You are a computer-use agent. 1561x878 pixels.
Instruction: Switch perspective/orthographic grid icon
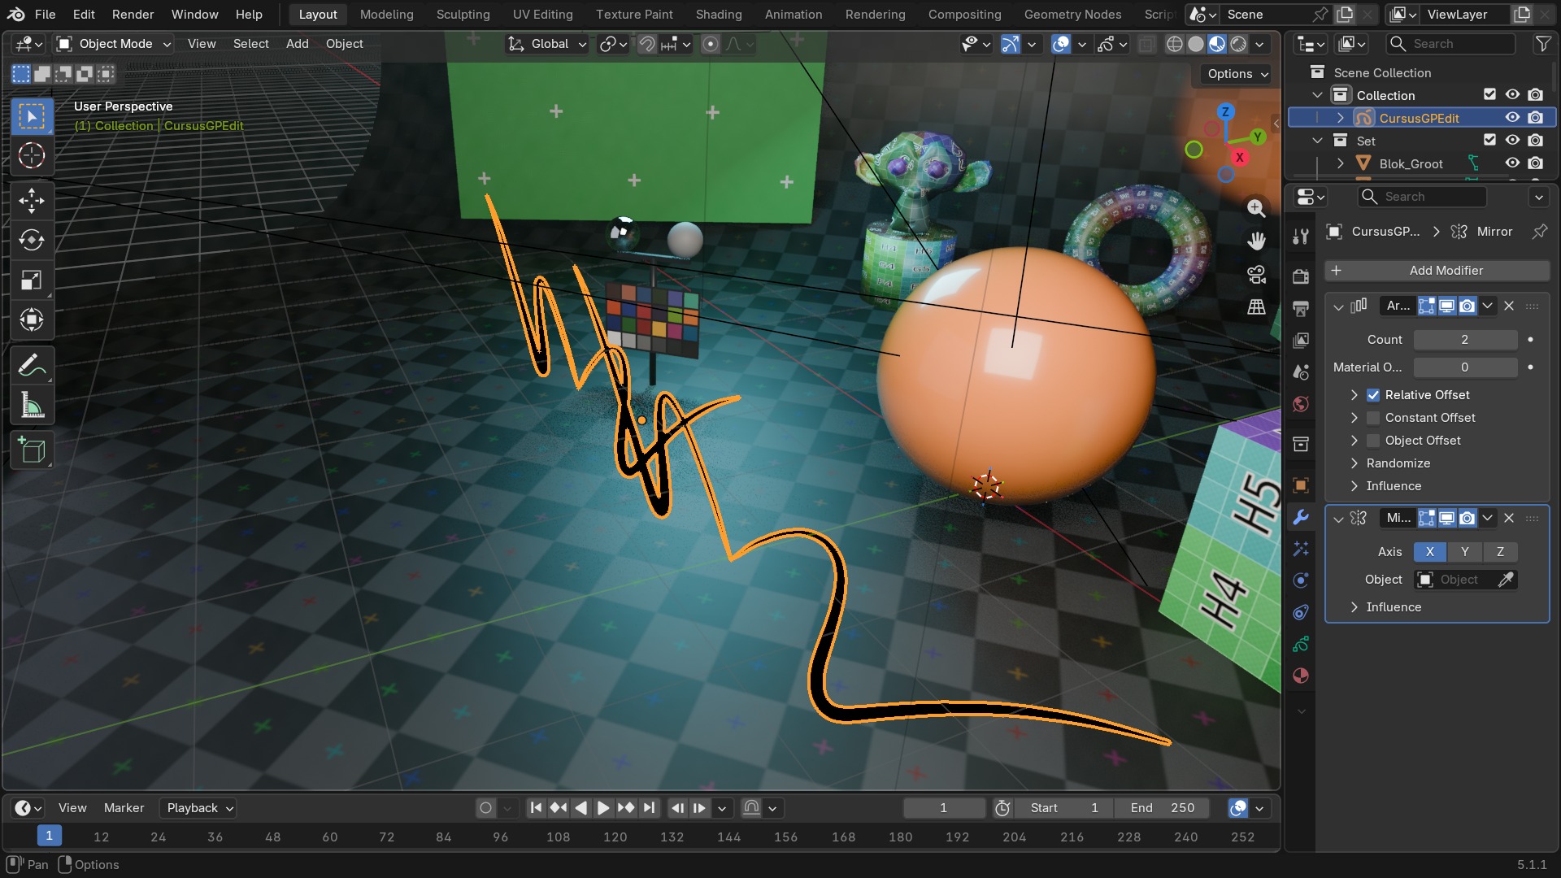coord(1256,306)
